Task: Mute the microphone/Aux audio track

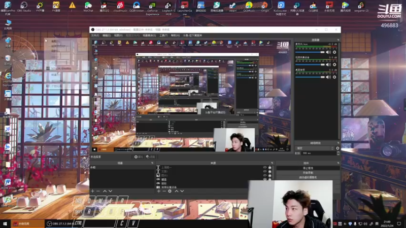Action: 328,52
